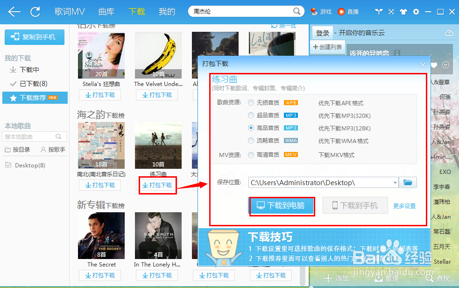
Task: Open the 我的 tab
Action: pyautogui.click(x=167, y=12)
